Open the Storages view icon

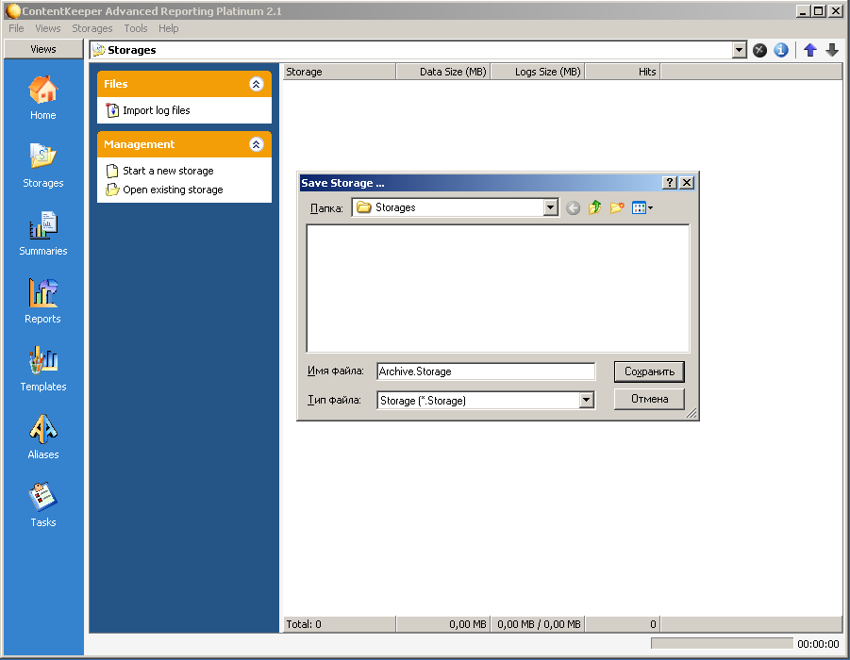(42, 157)
